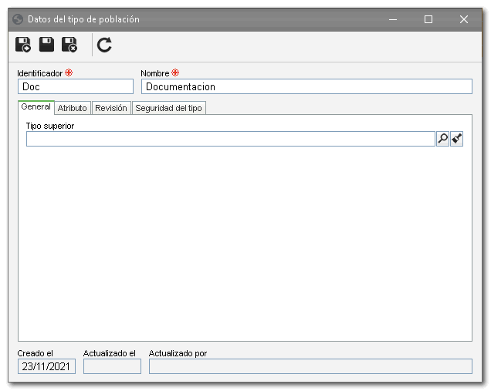
Task: Click the Refresh arrow icon
Action: click(x=104, y=45)
